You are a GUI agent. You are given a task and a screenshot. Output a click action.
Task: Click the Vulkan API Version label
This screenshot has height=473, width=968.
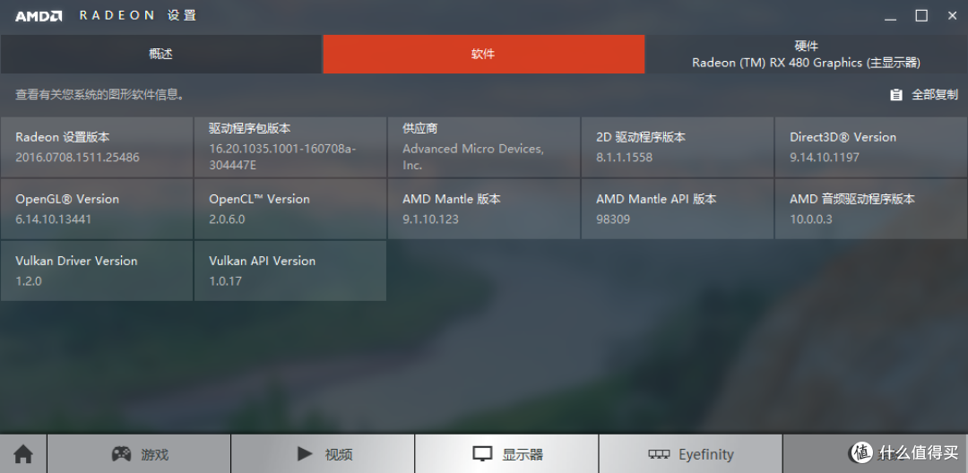[263, 261]
